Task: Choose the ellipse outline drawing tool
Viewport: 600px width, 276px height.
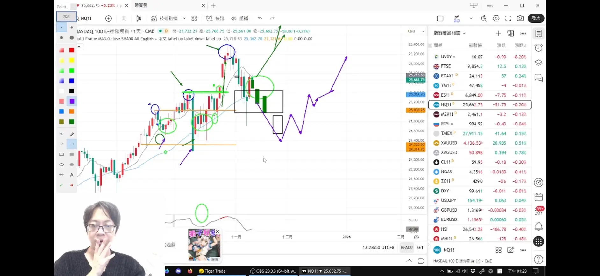Action: pyautogui.click(x=61, y=165)
